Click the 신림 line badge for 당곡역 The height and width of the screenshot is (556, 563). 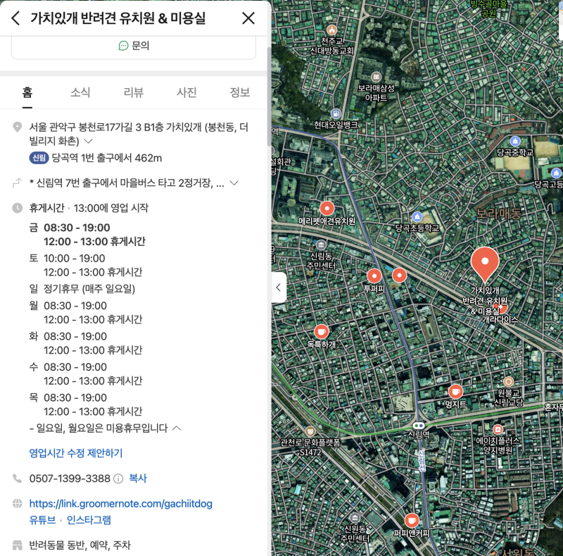(39, 158)
